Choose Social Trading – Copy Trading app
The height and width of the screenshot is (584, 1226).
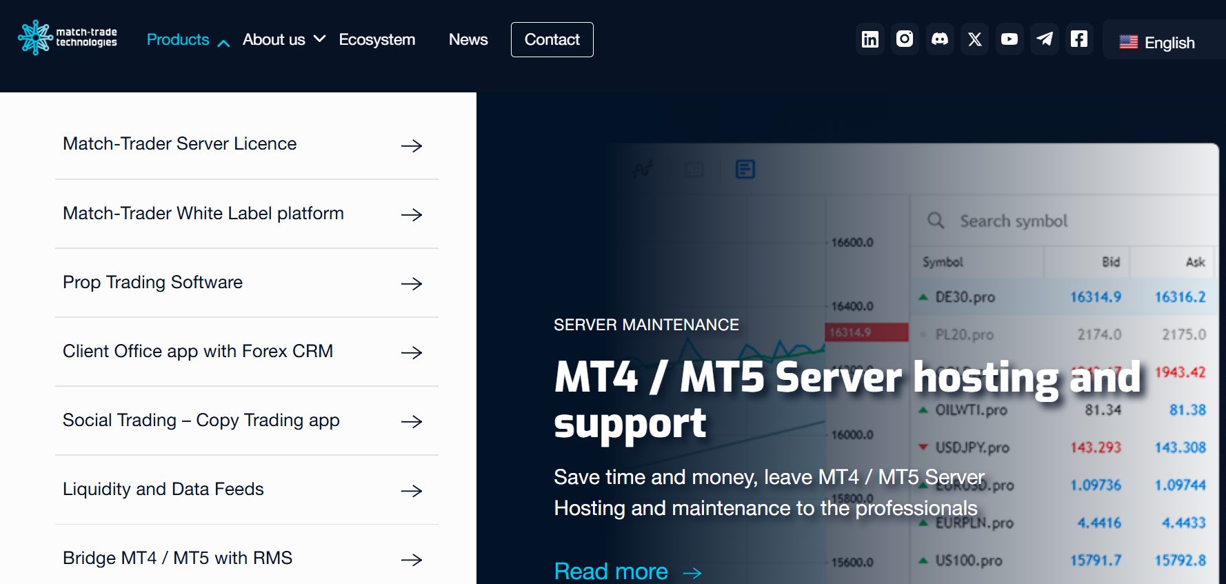click(247, 421)
